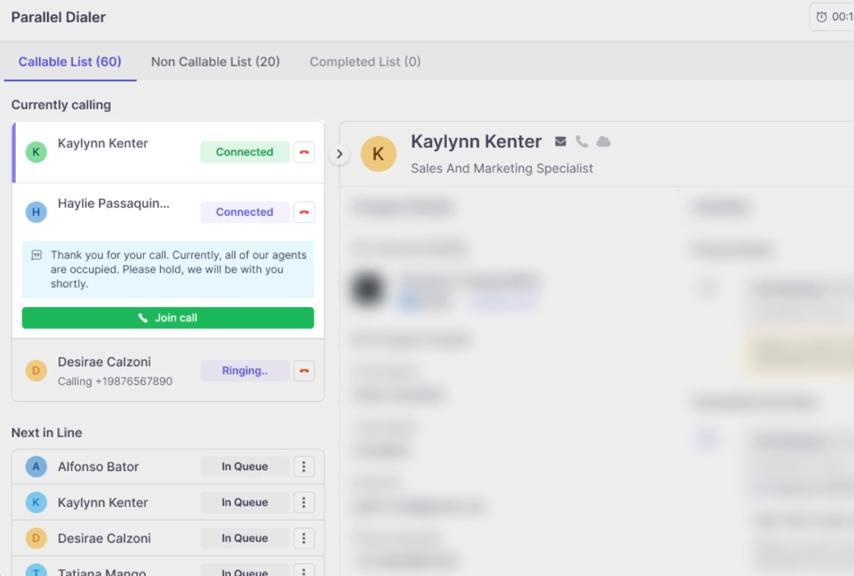Click Kaylynn Kenter's green Connected status
This screenshot has height=576, width=854.
245,152
